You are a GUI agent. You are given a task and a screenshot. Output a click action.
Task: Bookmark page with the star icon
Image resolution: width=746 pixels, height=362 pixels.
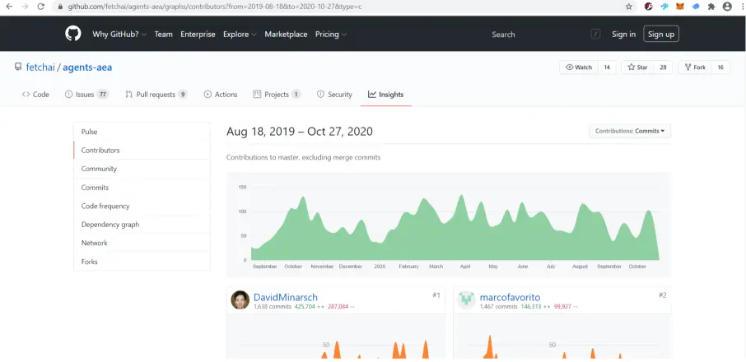tap(628, 7)
